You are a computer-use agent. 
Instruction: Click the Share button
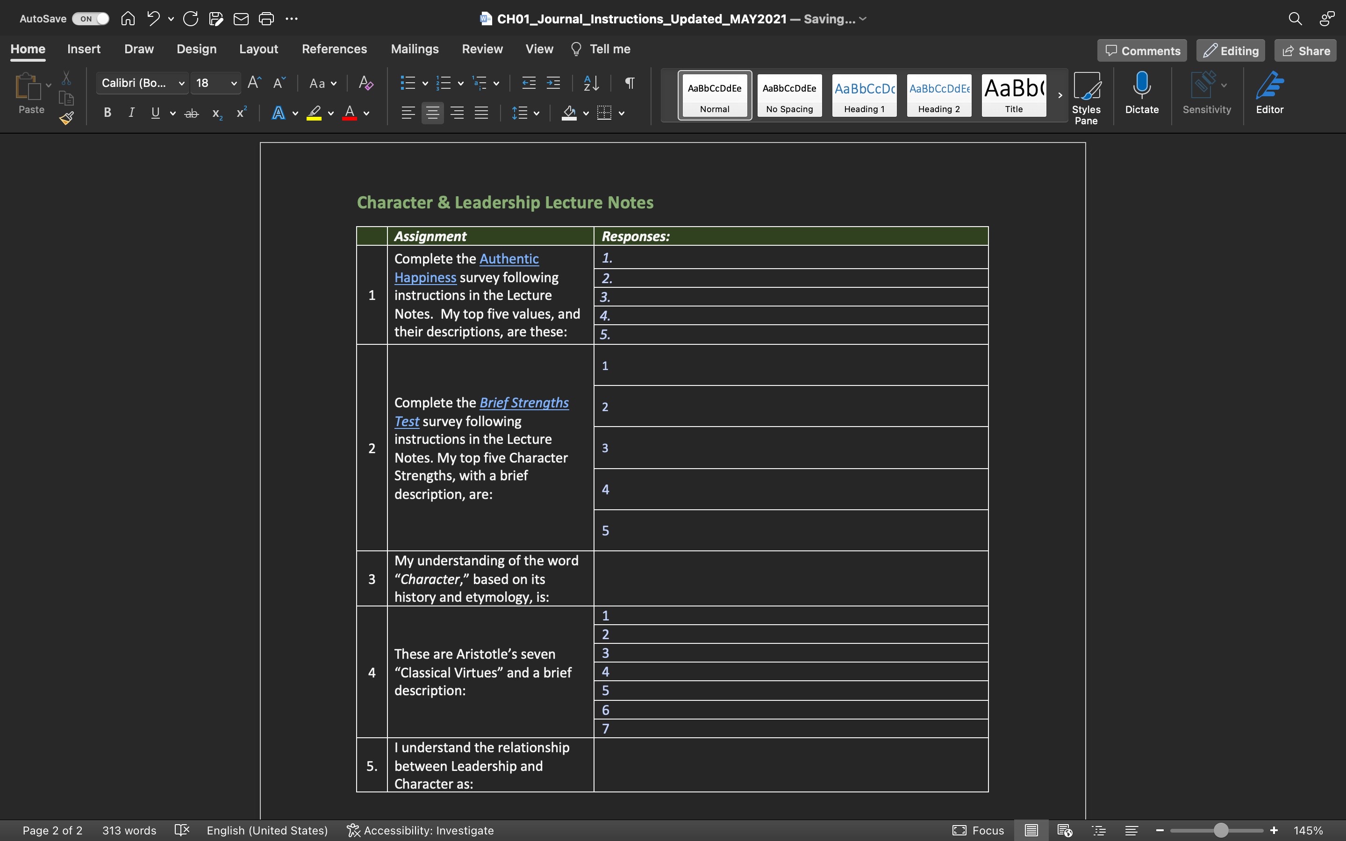(1305, 50)
